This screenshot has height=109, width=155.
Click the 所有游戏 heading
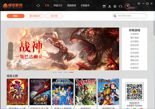click(x=134, y=30)
